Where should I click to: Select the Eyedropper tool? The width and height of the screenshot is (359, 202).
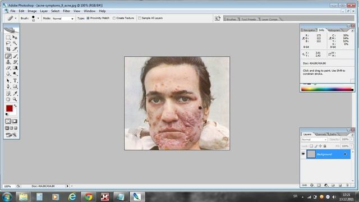coord(15,94)
